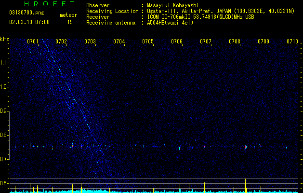Select the file name 03130700.png

26,13
